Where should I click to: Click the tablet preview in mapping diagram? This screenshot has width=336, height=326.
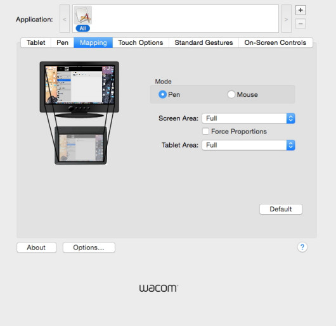click(x=81, y=146)
